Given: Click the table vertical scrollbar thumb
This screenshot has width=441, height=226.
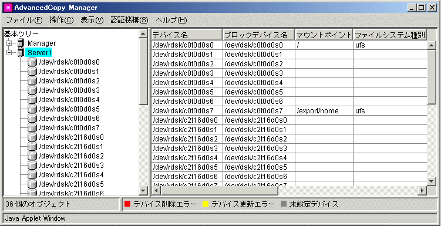Looking at the screenshot, I should [431, 77].
